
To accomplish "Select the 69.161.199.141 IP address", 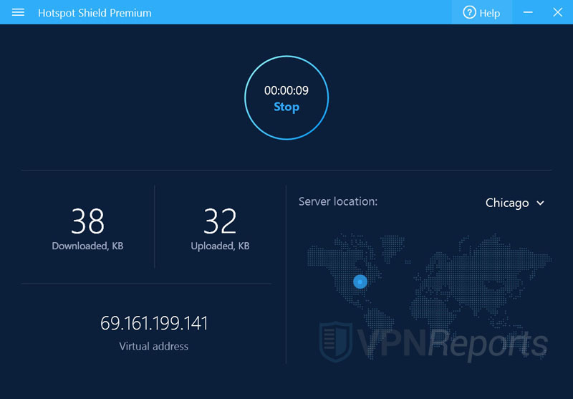I will (x=154, y=323).
